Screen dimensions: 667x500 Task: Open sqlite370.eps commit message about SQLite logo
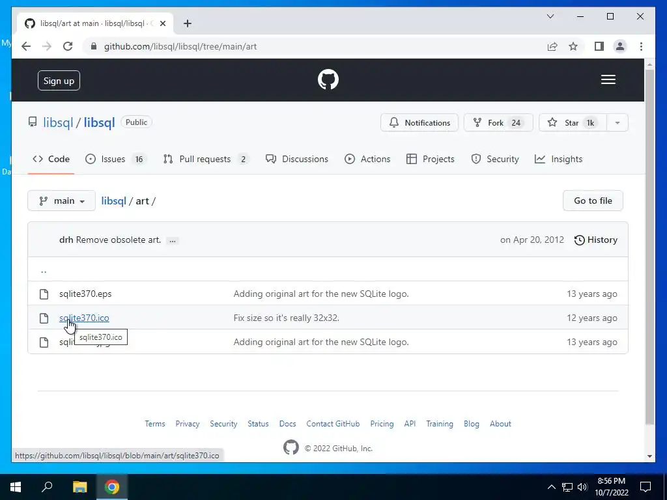321,294
